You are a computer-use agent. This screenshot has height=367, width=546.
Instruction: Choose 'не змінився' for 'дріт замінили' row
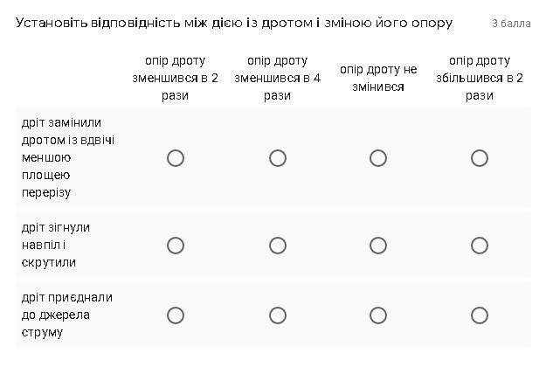coord(378,158)
